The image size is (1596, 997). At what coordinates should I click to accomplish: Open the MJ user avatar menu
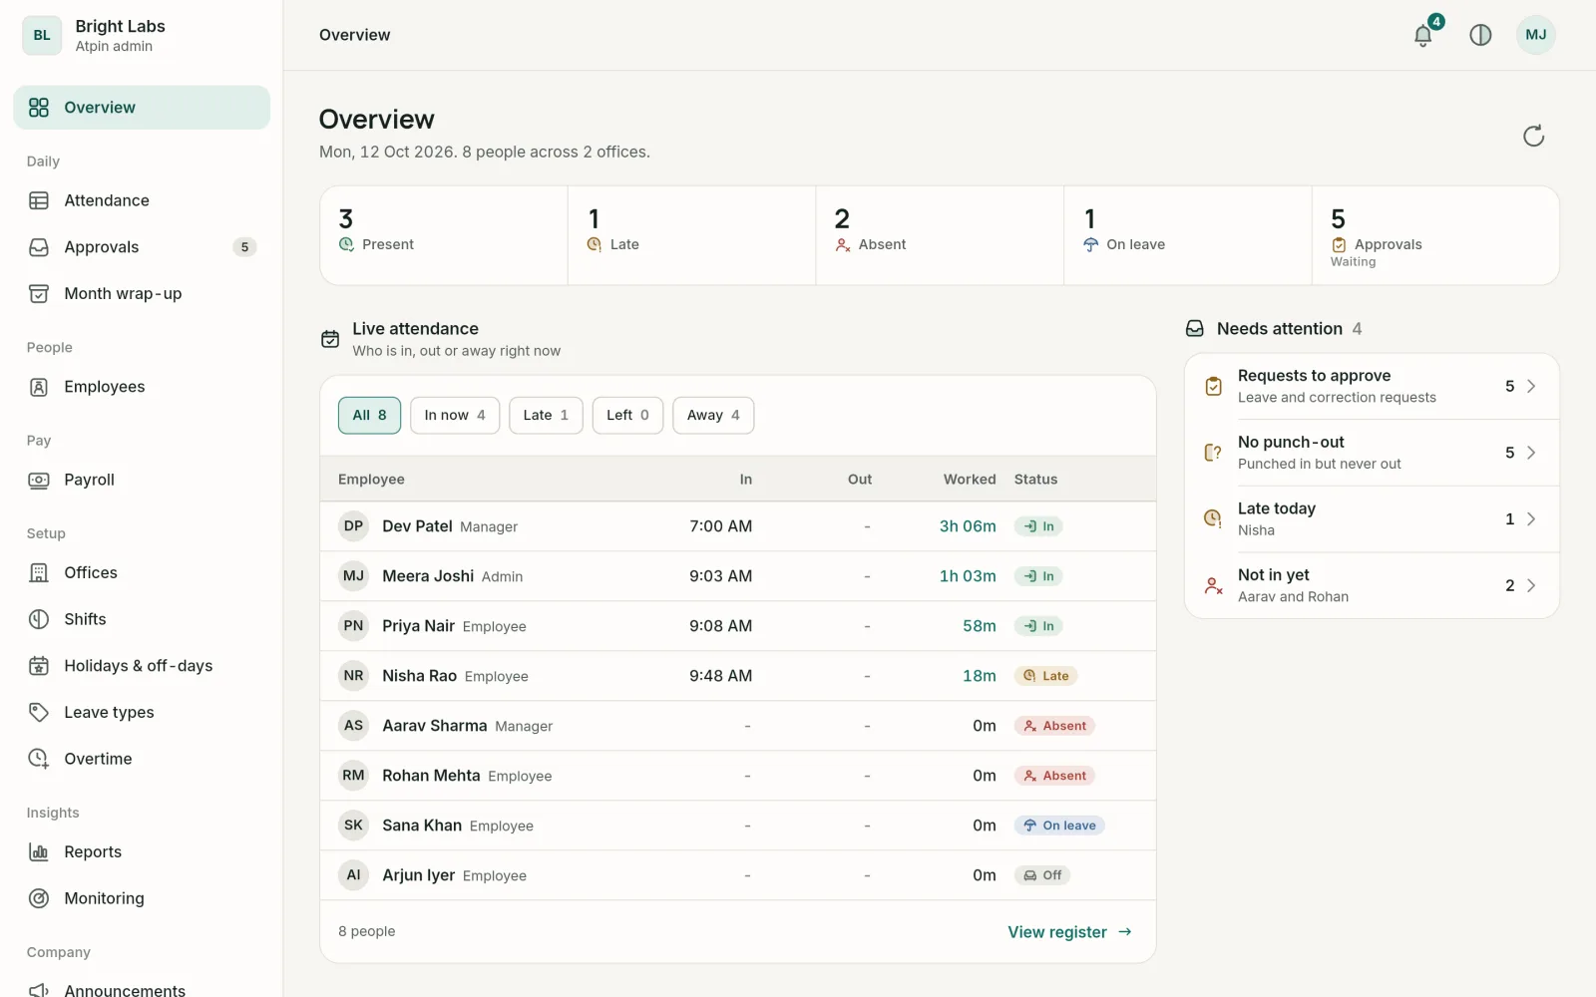tap(1535, 35)
